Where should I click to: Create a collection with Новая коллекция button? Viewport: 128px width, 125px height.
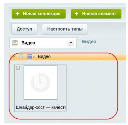click(39, 14)
